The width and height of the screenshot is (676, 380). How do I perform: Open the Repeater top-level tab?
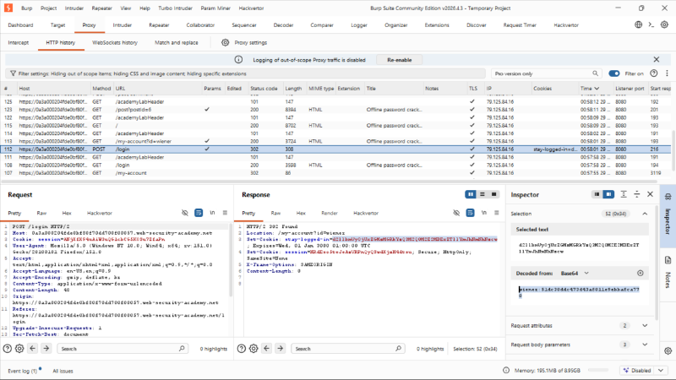(159, 25)
